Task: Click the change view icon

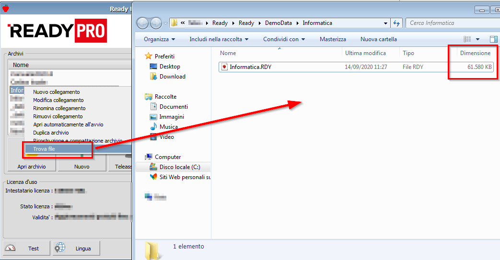Action: [467, 39]
